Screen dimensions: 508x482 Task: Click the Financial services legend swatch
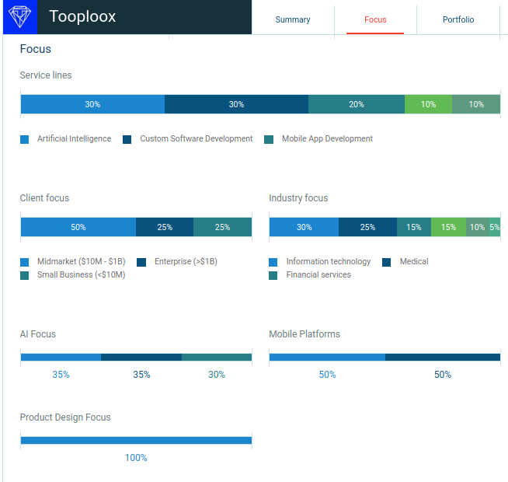click(273, 275)
